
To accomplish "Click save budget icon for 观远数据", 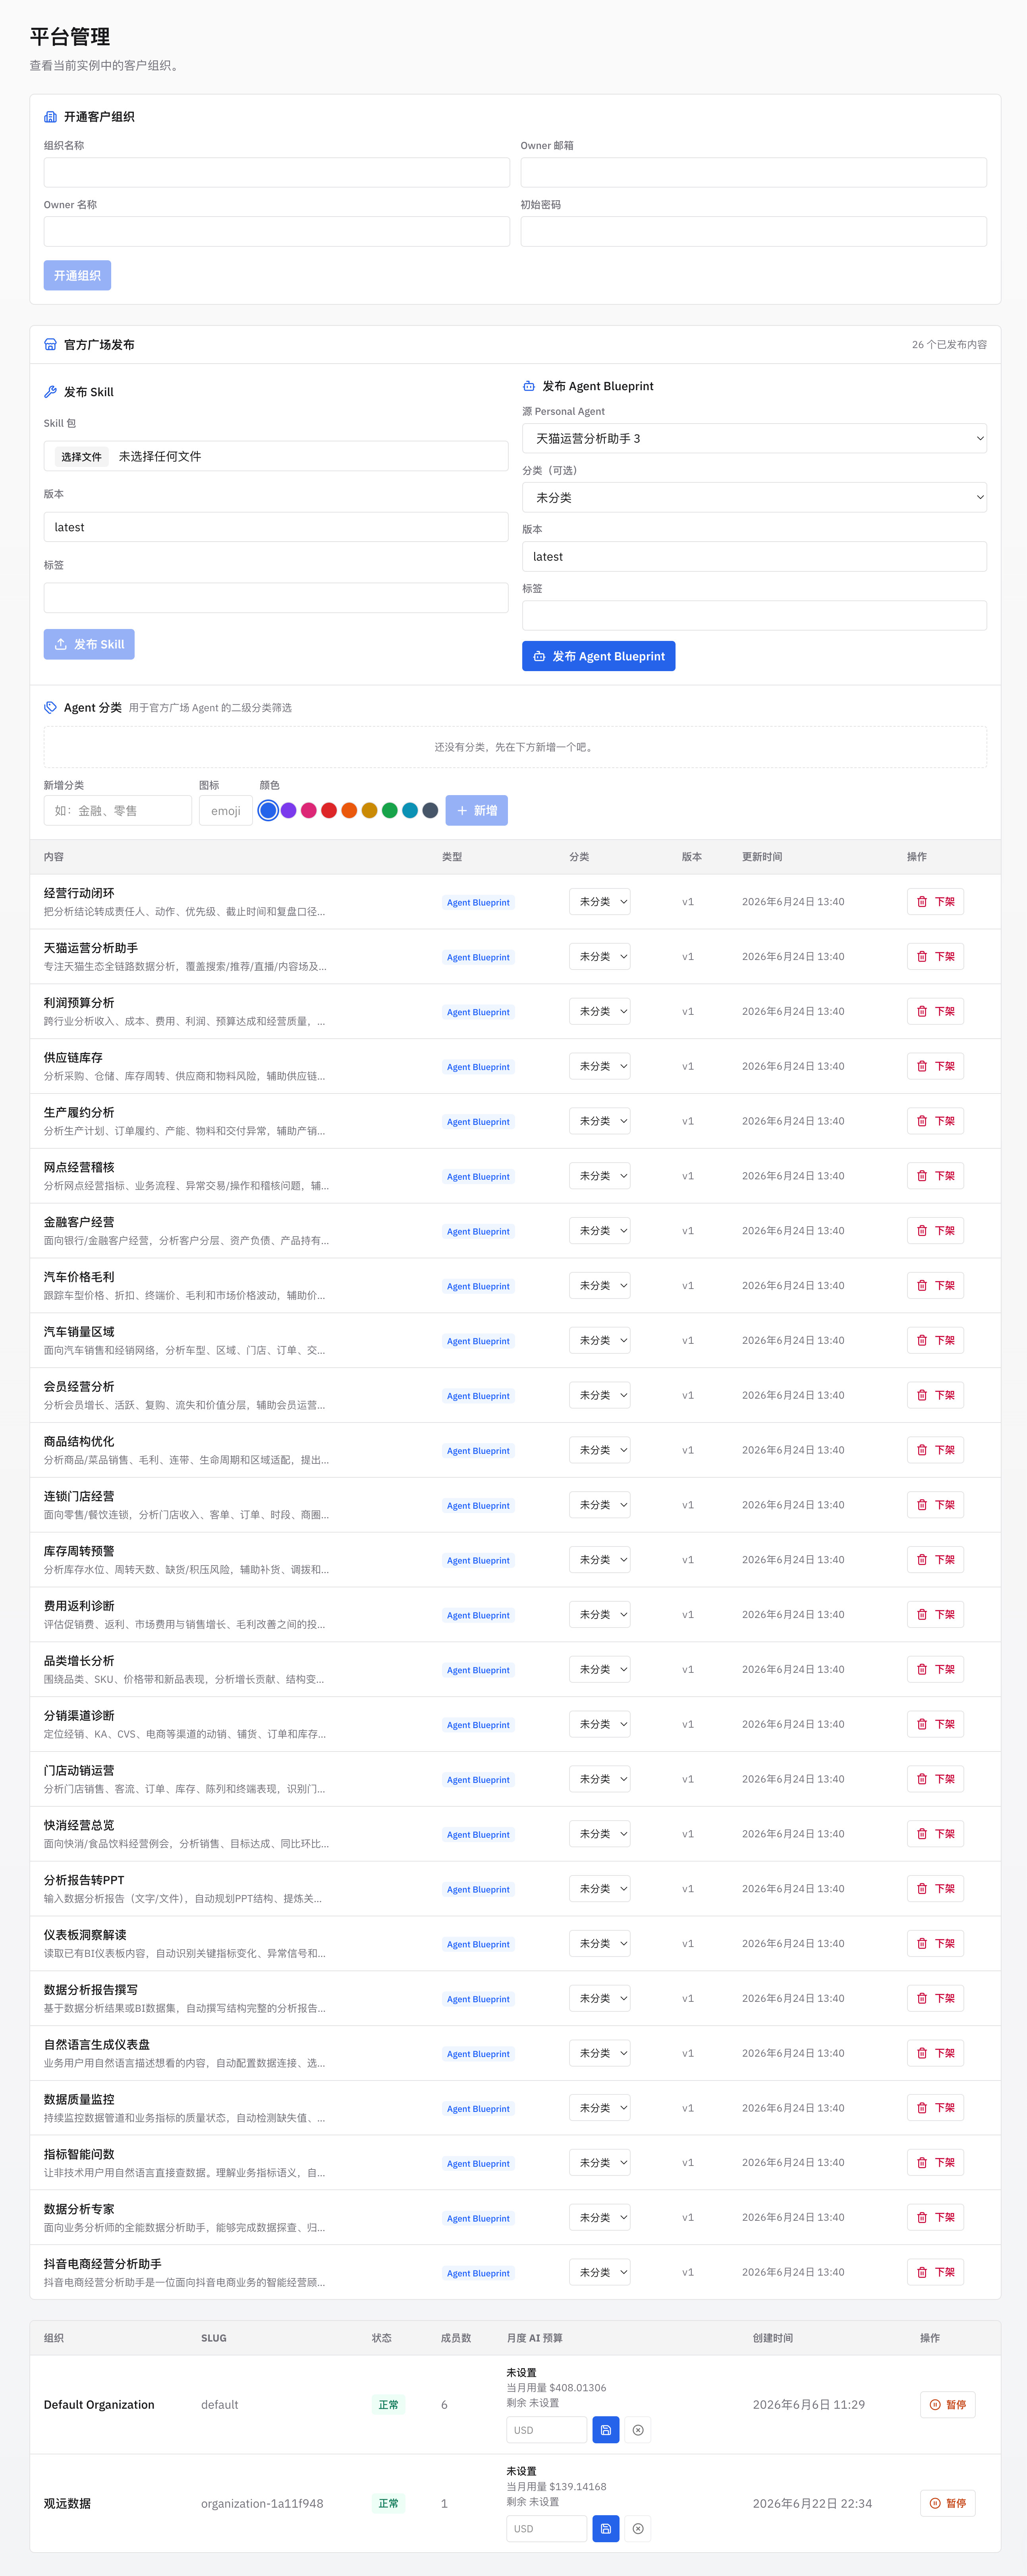I will 605,2529.
